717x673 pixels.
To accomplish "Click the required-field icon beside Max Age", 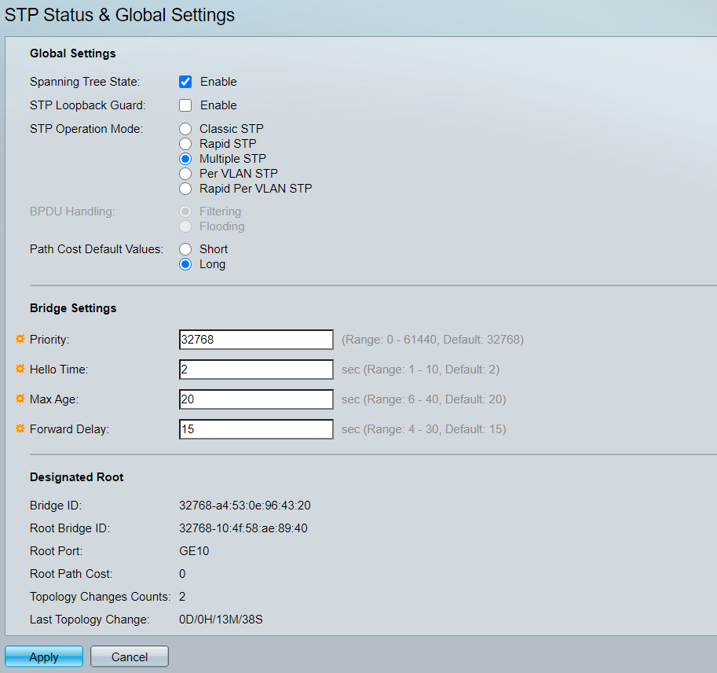I will pyautogui.click(x=20, y=399).
